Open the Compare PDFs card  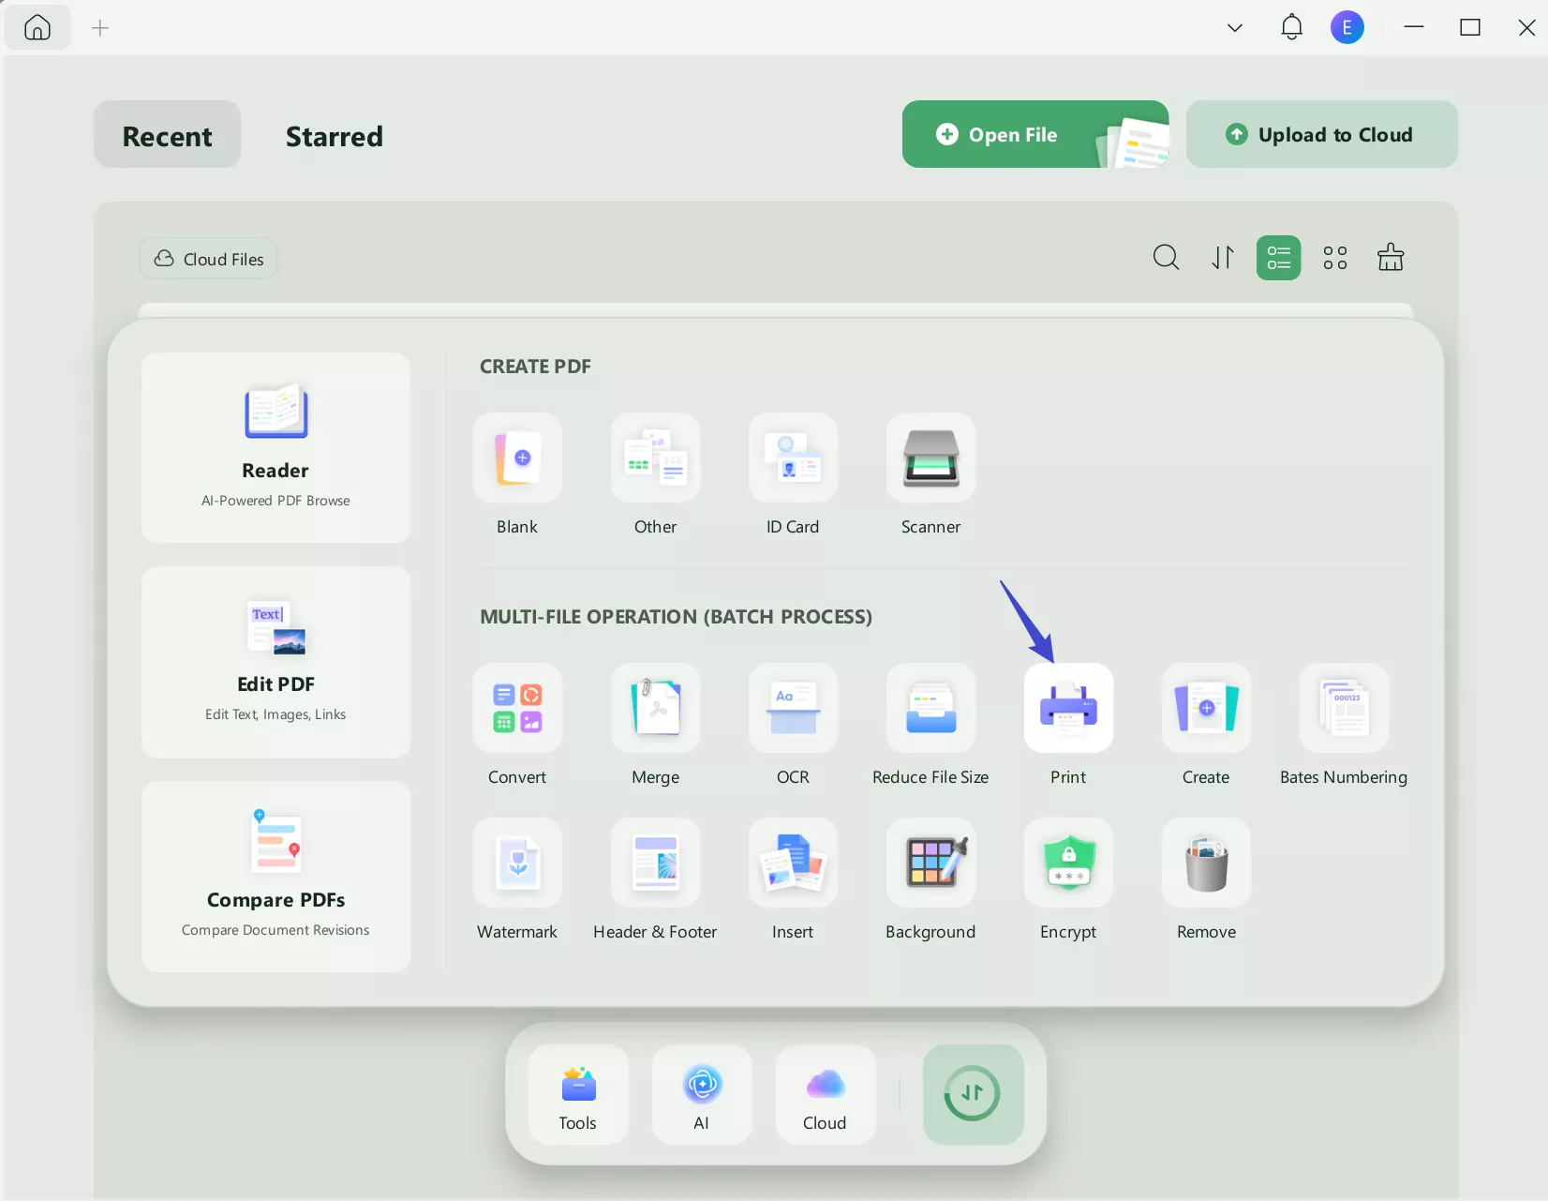coord(275,877)
